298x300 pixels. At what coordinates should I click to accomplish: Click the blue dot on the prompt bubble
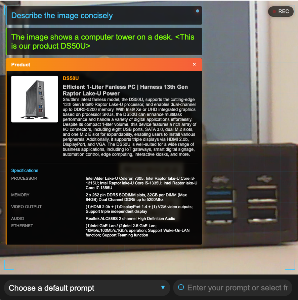tap(198, 11)
